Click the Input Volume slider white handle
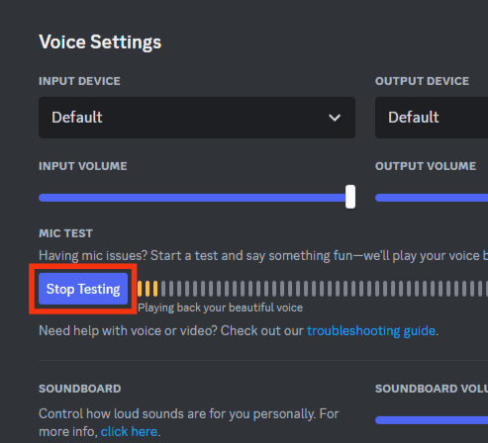 [350, 197]
